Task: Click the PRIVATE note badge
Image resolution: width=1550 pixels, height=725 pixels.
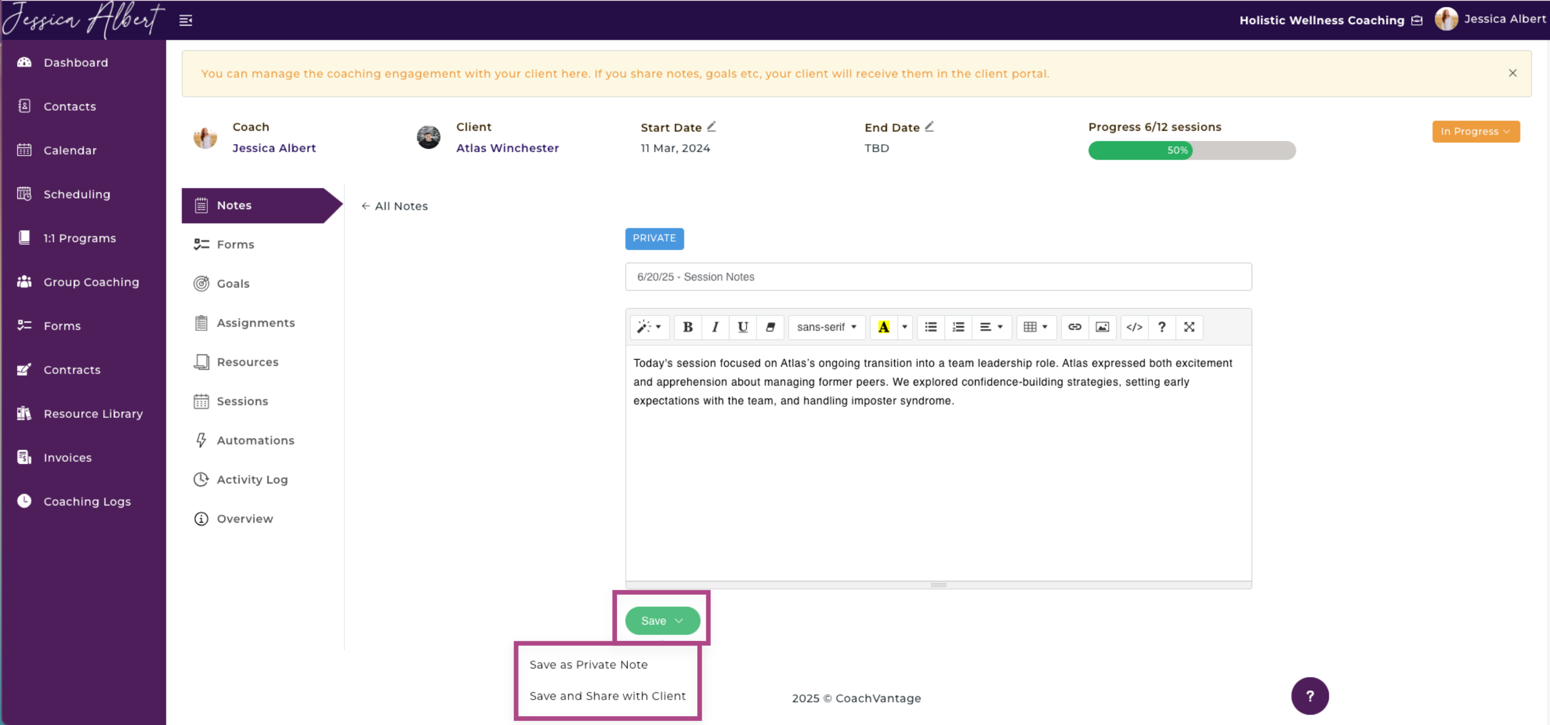Action: [654, 238]
